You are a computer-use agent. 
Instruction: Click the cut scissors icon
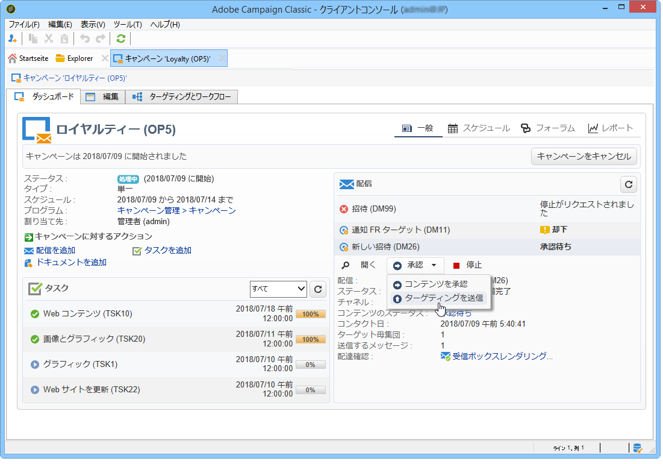point(49,39)
